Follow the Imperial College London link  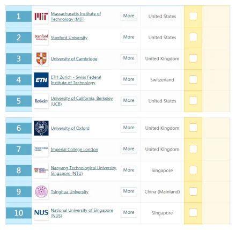(75, 150)
